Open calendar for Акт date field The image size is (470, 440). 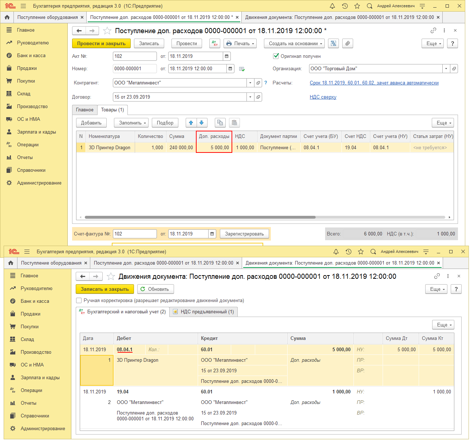(x=226, y=56)
